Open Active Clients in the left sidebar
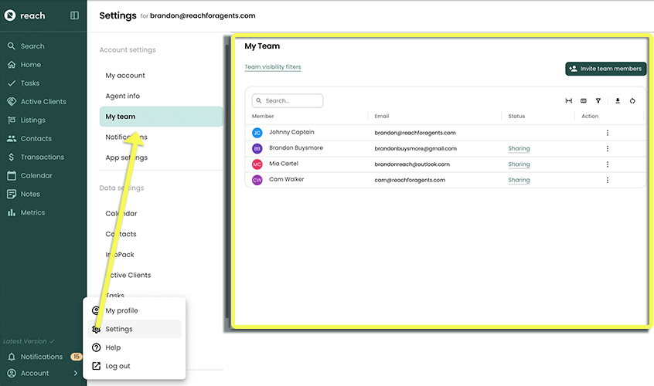 [x=43, y=102]
